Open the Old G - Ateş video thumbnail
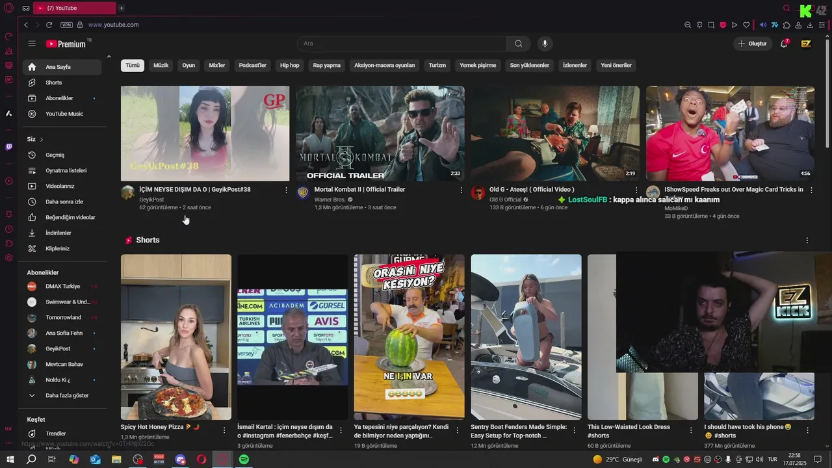The height and width of the screenshot is (468, 832). click(x=555, y=133)
